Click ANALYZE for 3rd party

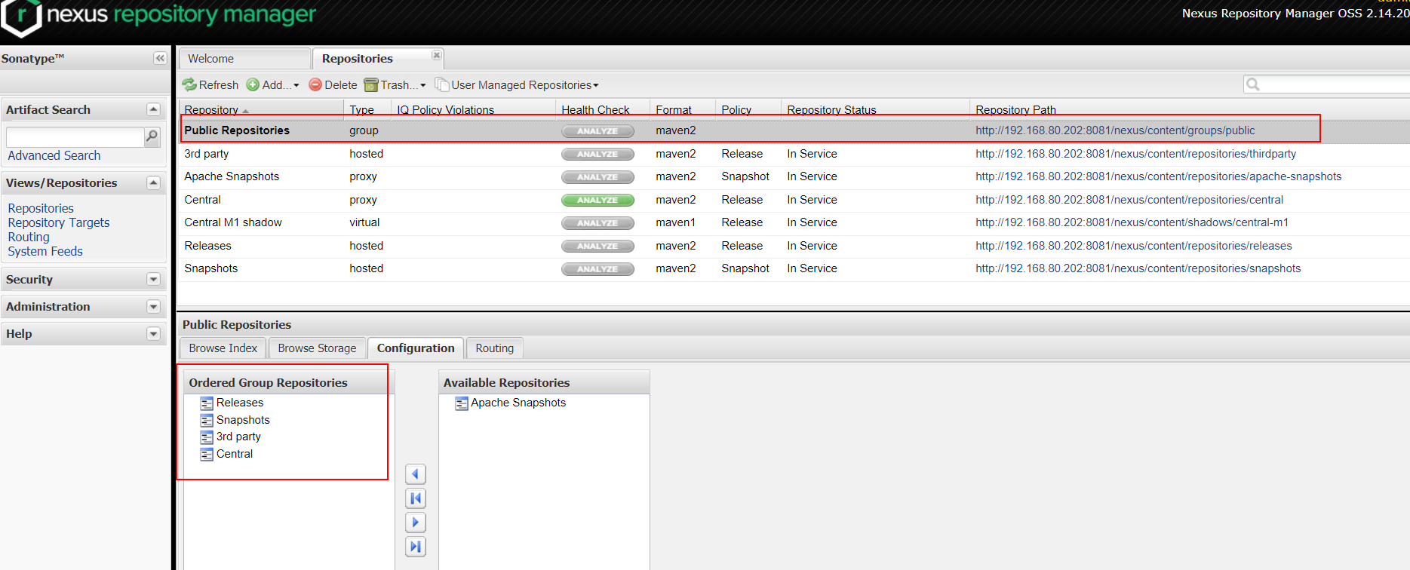597,154
